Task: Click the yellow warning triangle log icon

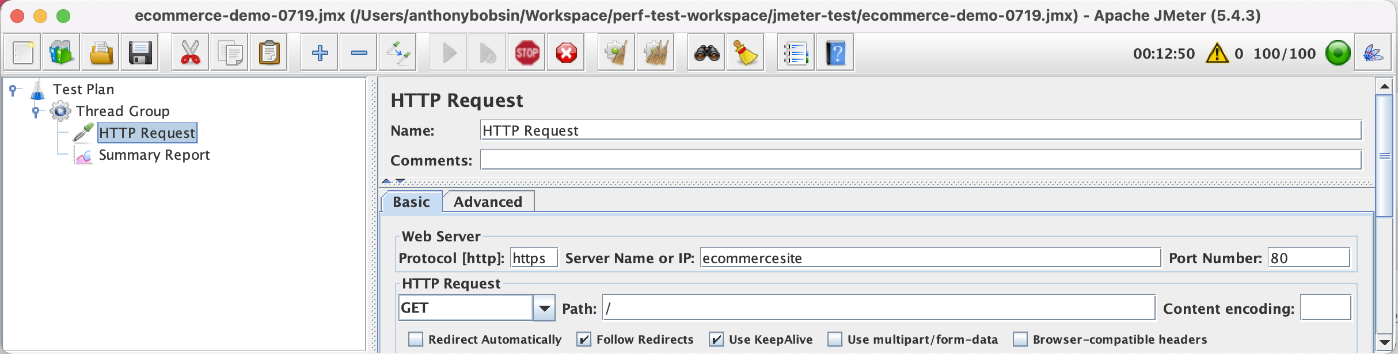Action: (1217, 53)
